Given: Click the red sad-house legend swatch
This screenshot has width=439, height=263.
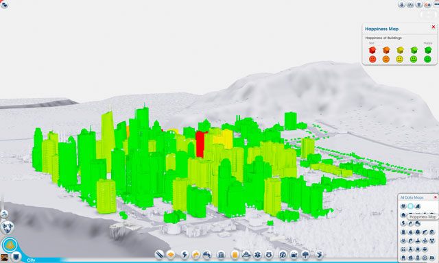Looking at the screenshot, I should point(372,50).
